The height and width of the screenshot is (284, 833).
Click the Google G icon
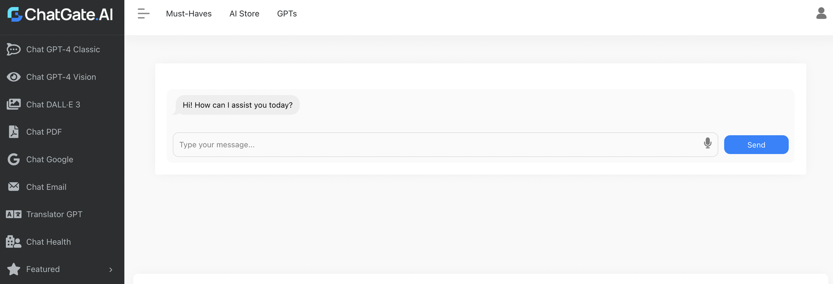(x=13, y=159)
